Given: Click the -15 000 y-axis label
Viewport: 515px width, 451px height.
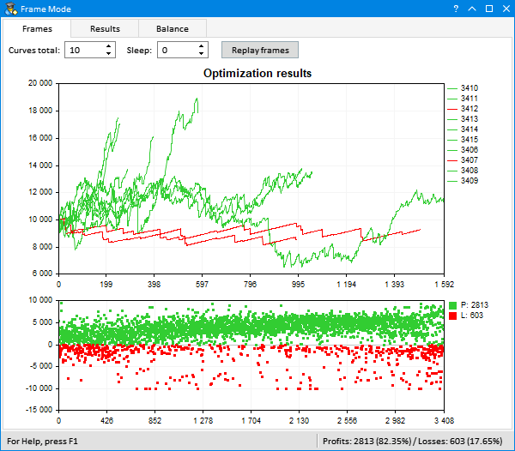Looking at the screenshot, I should click(39, 410).
